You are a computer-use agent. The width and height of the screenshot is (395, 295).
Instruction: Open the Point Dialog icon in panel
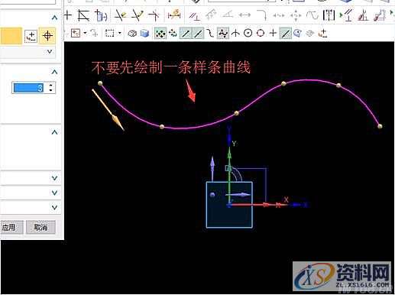tap(31, 36)
